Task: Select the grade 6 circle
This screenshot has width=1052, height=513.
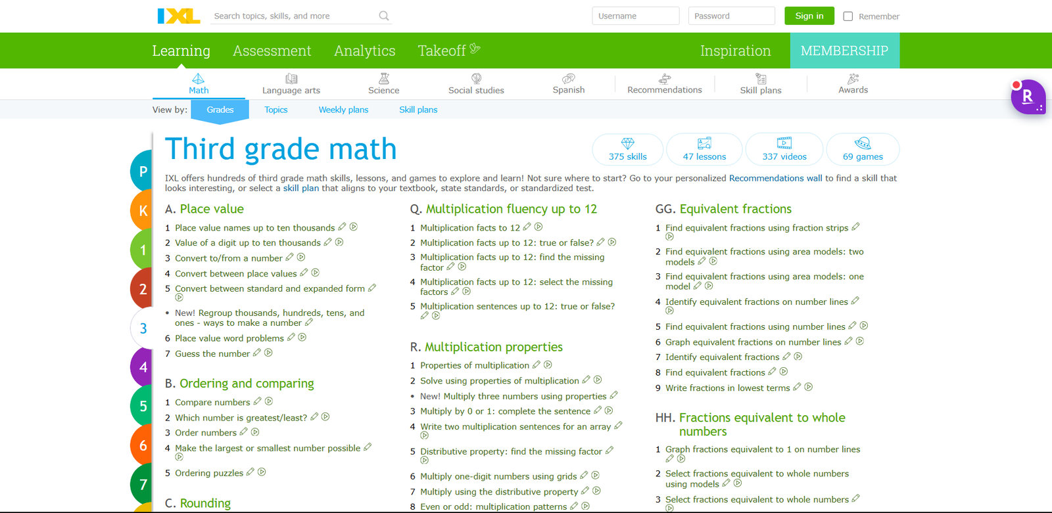Action: point(142,445)
